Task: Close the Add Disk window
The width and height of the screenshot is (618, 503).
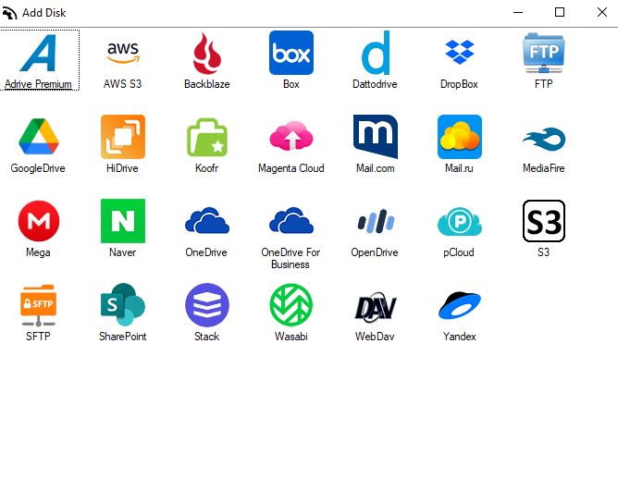Action: 602,12
